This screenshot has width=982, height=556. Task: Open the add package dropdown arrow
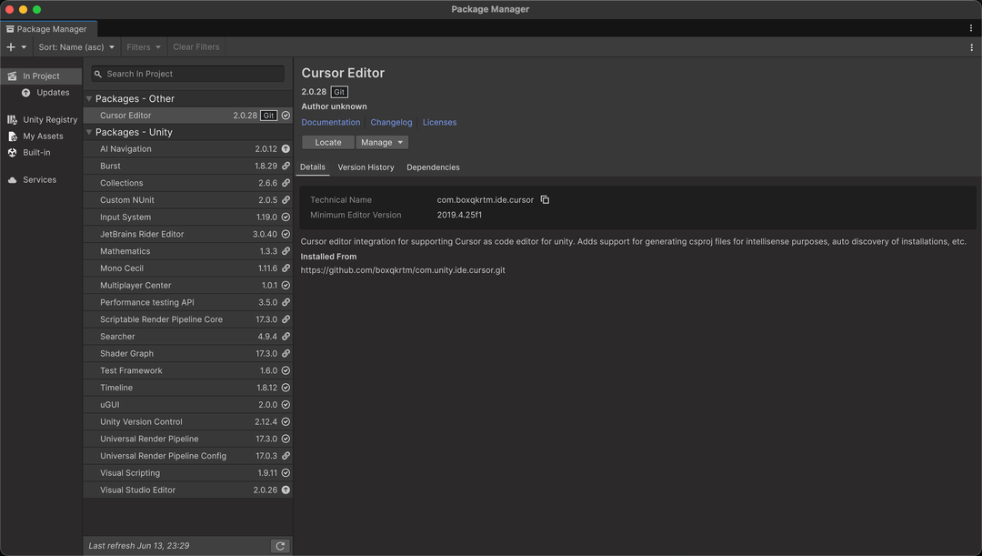tap(24, 47)
